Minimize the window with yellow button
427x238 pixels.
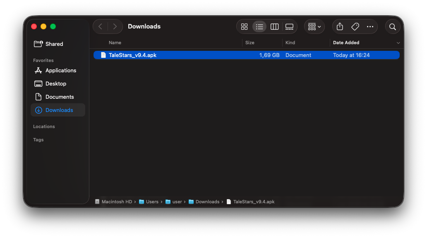[43, 26]
